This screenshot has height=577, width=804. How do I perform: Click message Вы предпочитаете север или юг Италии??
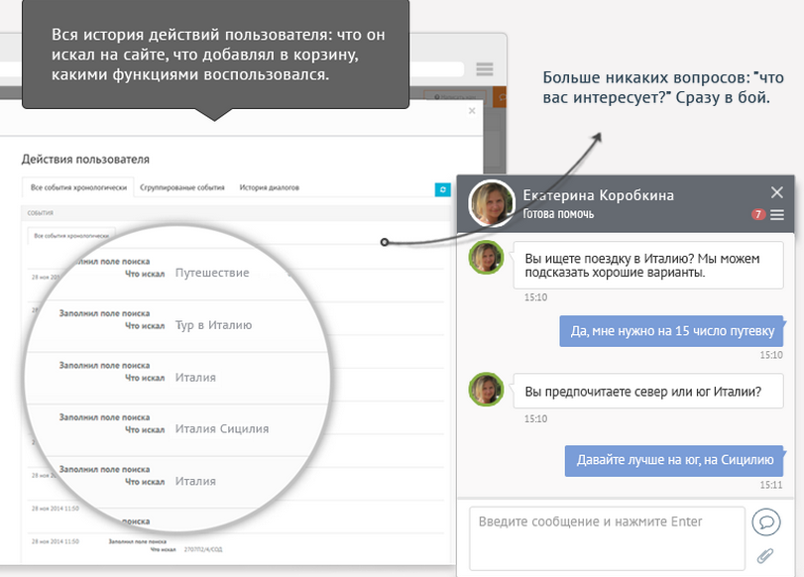tap(648, 392)
